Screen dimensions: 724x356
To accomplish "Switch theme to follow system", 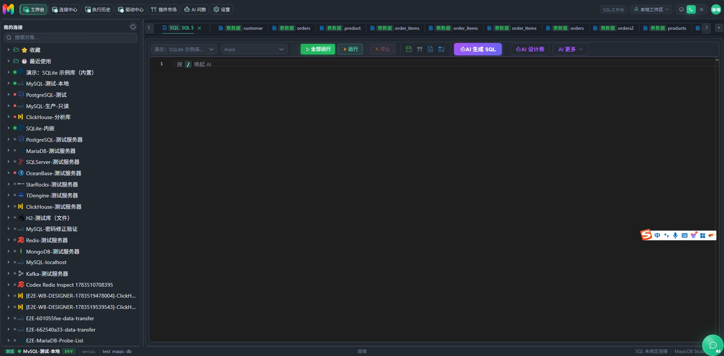I will 681,9.
